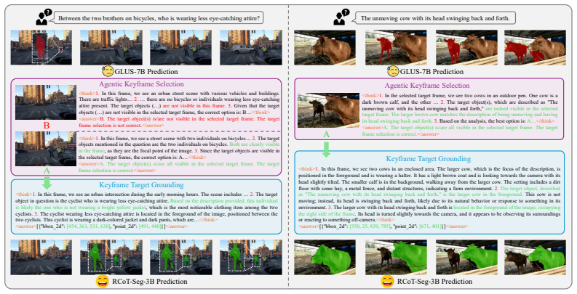Select the green letter A under the street keyframe
Viewport: 577px width, 294px height.
point(47,171)
